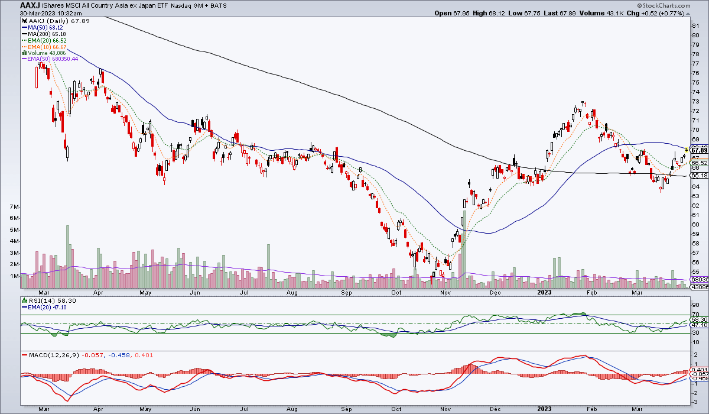
Task: Click the 65.18 MA(200) tag on the price axis
Action: click(x=699, y=176)
